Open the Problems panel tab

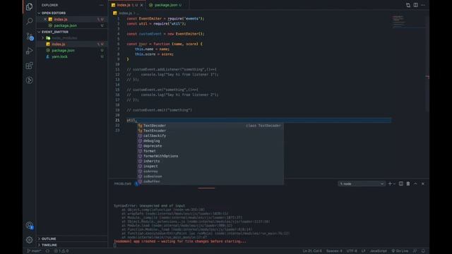click(123, 183)
